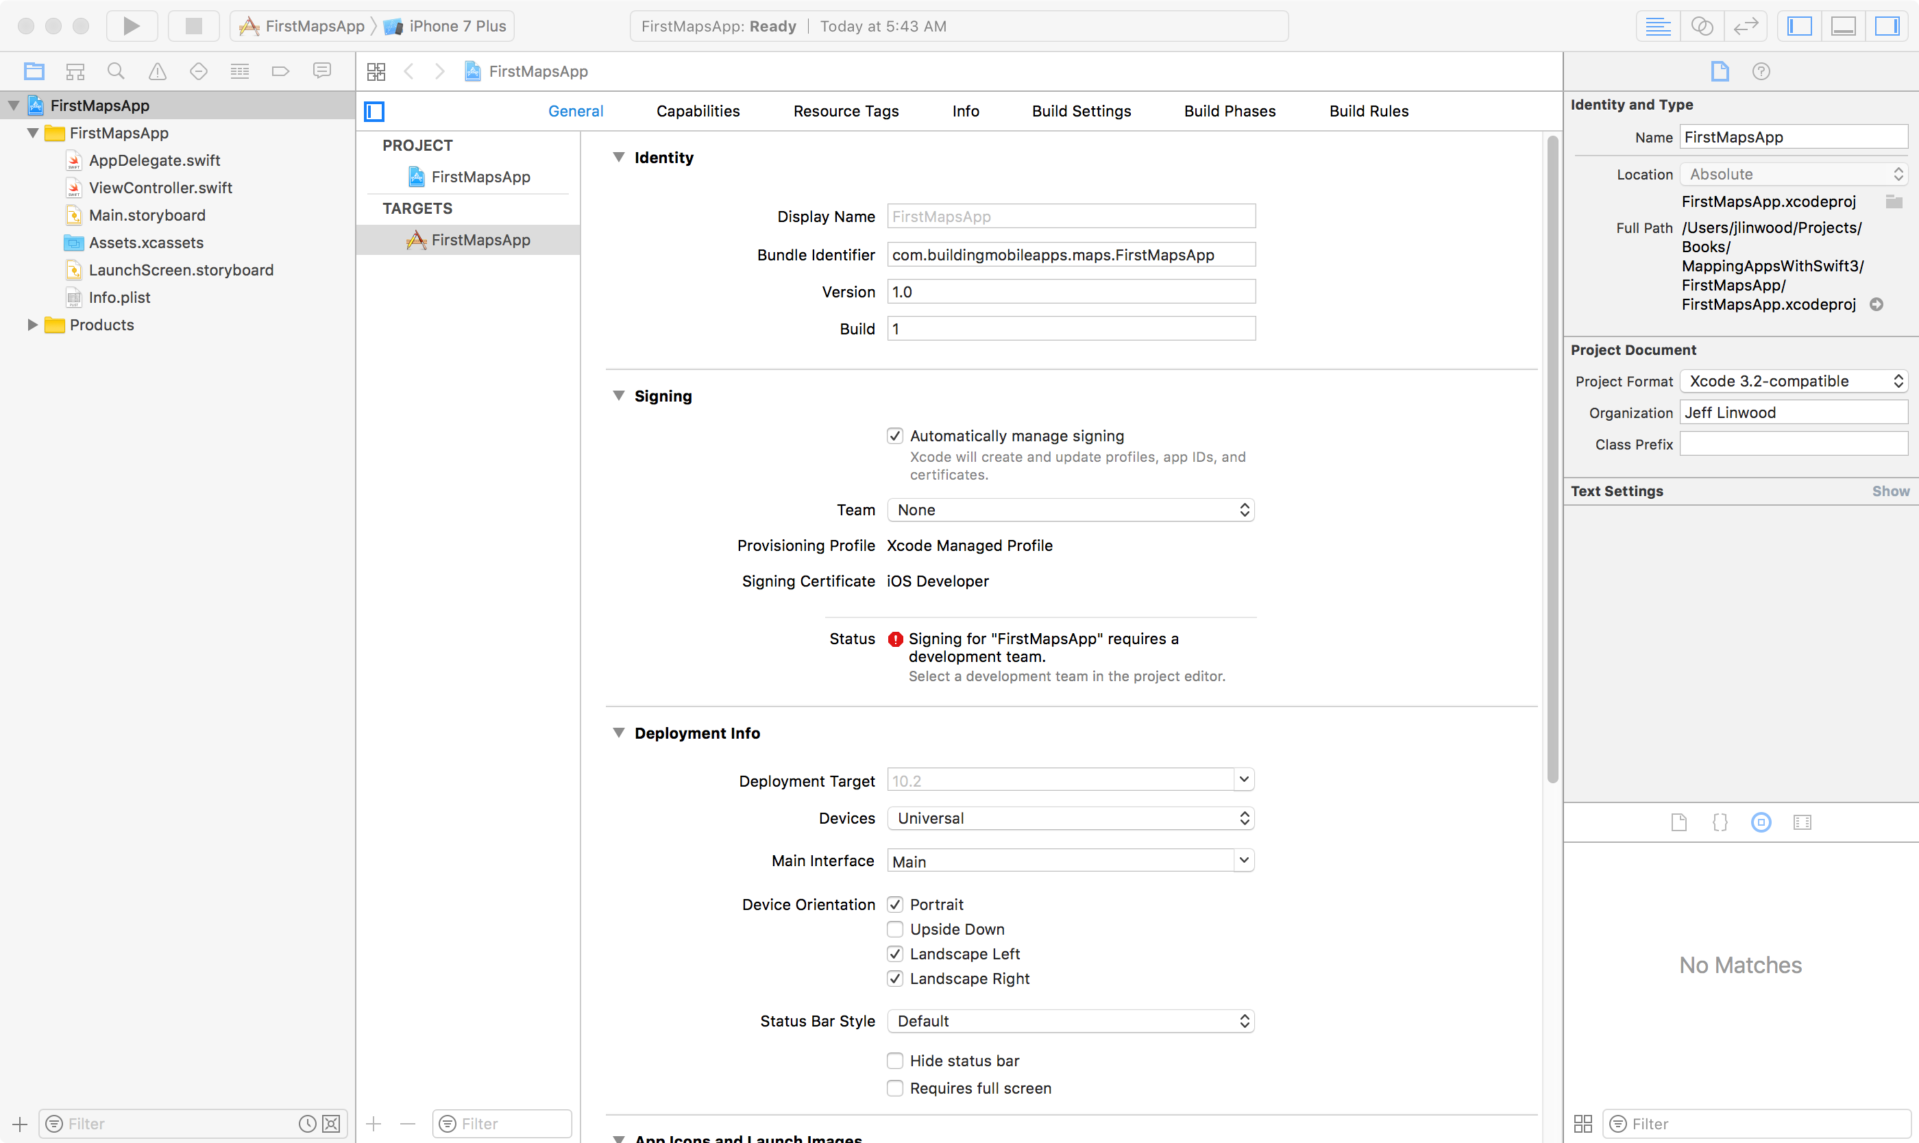The image size is (1919, 1143).
Task: Select the breakpoint navigator
Action: pos(280,71)
